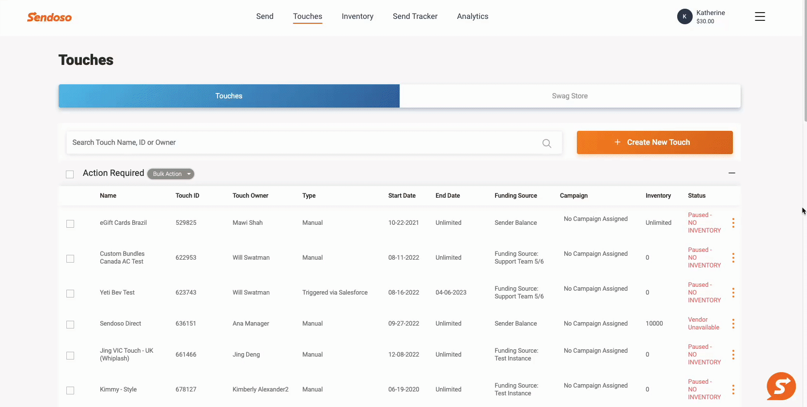Click the Kimmy - Style touch name

click(118, 390)
